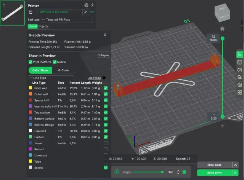The height and width of the screenshot is (180, 244).
Task: Edit printer preset with pencil icon
Action: [x=85, y=12]
